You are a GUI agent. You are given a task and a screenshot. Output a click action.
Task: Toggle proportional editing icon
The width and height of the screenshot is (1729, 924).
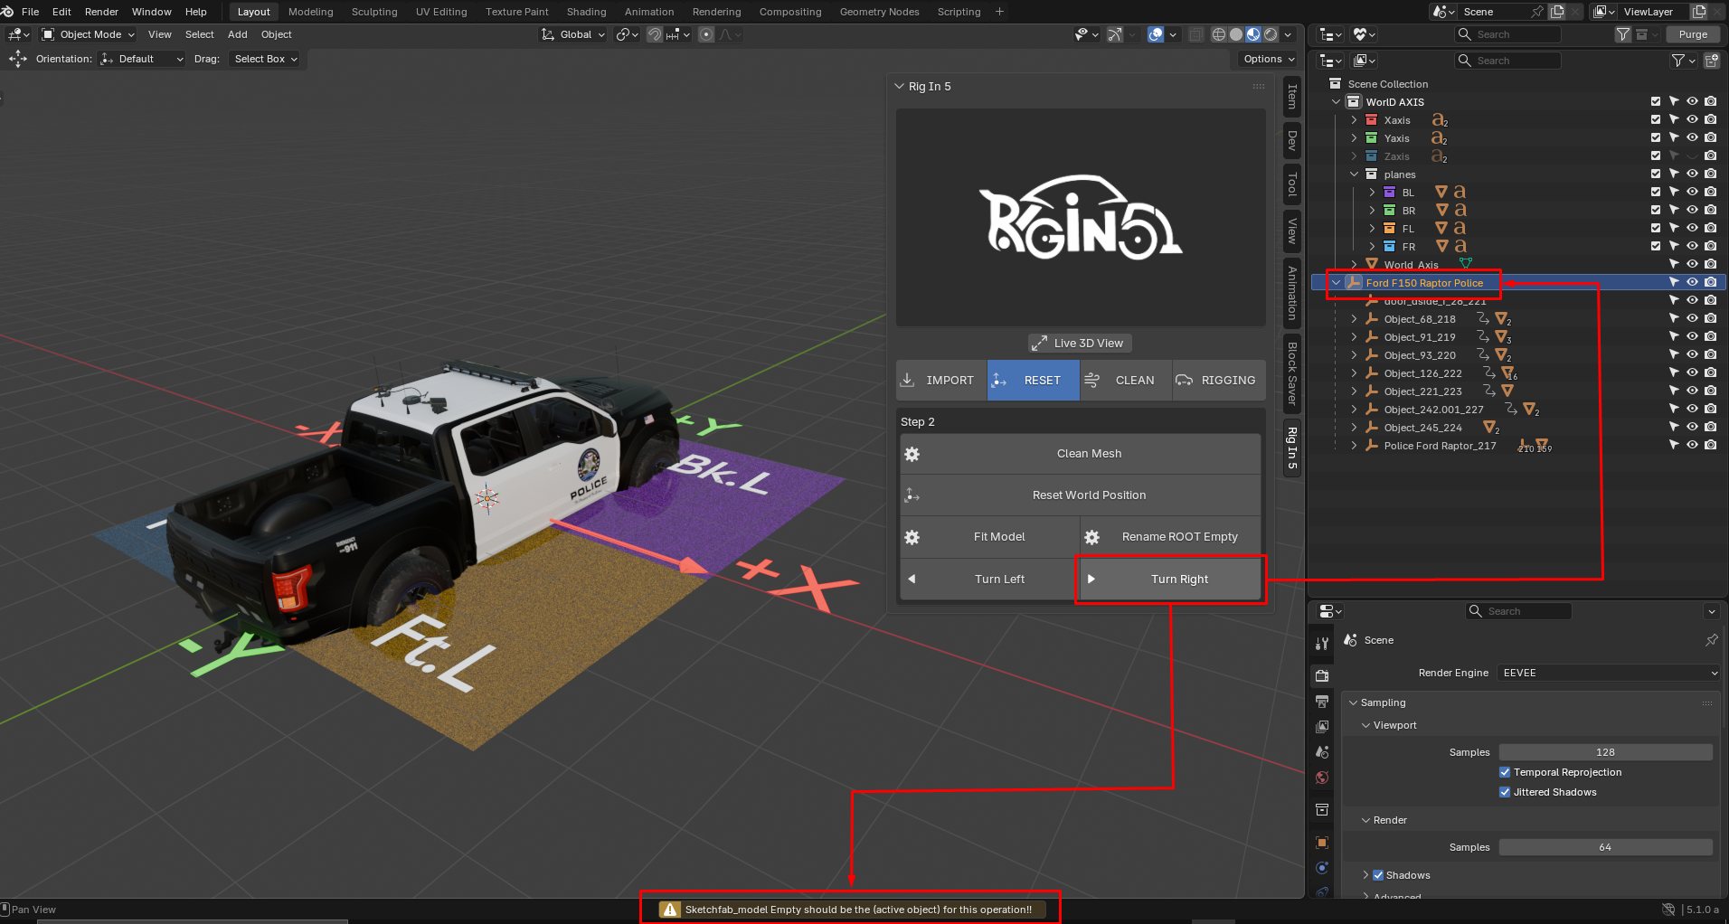click(x=706, y=34)
